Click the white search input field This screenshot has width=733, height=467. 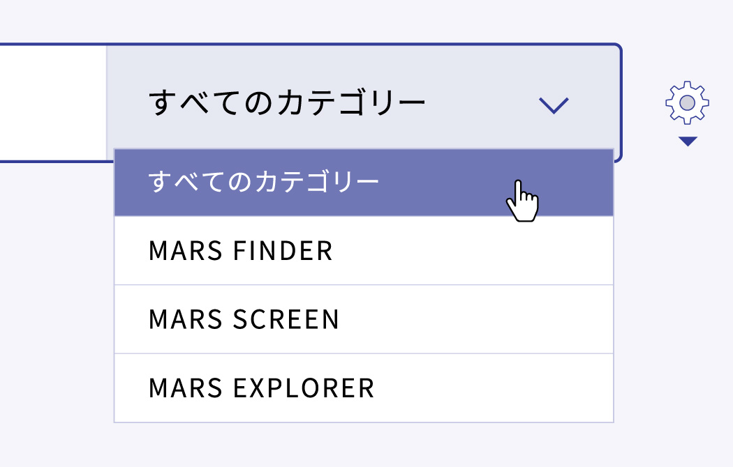53,103
